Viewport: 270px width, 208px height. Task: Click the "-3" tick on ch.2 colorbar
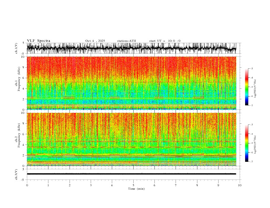pyautogui.click(x=251, y=125)
